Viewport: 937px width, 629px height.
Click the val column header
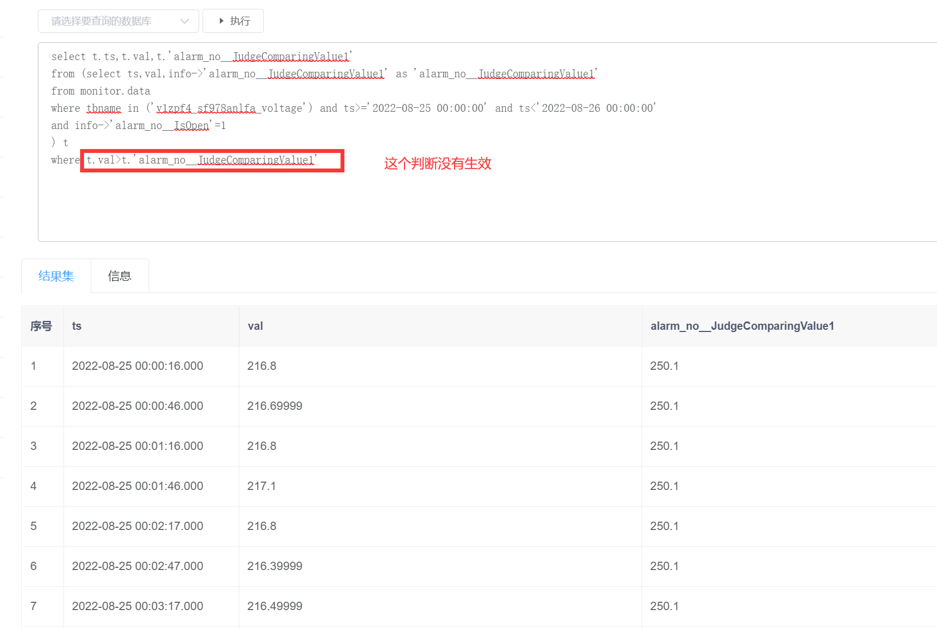click(x=255, y=326)
